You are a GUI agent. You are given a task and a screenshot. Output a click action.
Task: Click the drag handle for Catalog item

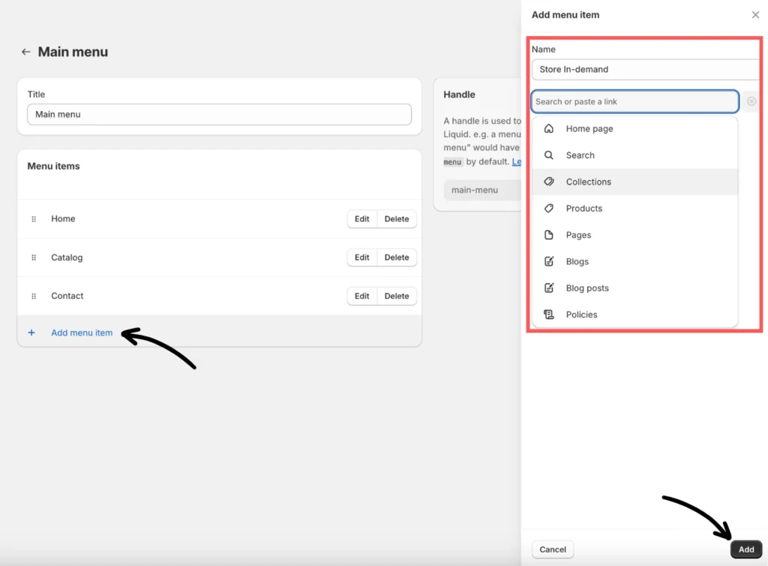(x=34, y=257)
